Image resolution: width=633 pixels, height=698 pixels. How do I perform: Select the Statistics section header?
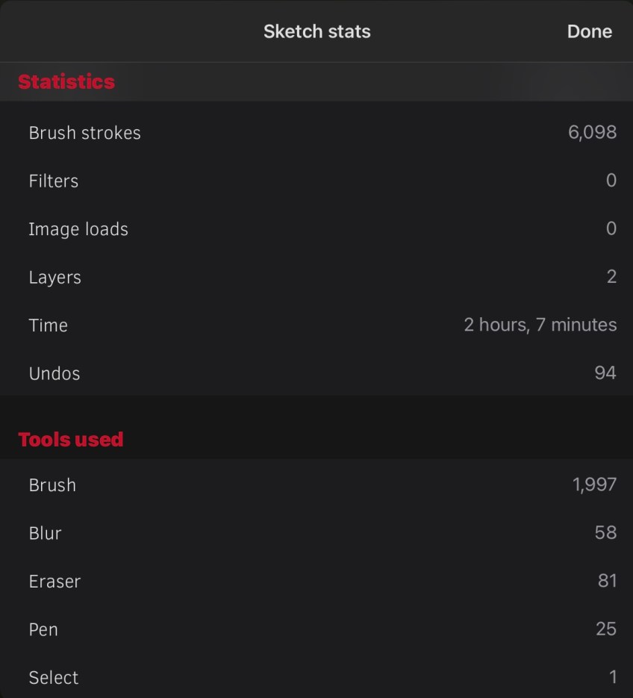click(x=66, y=81)
